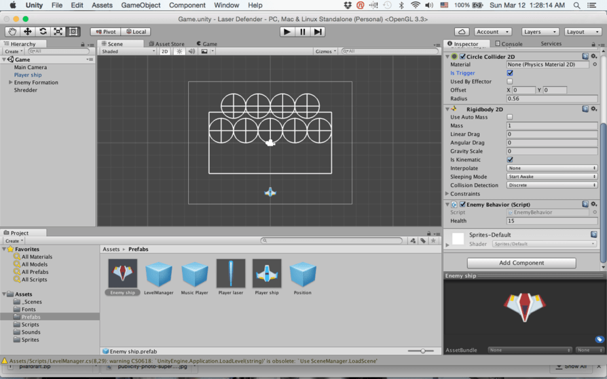Toggle the Is Kinematic checkbox
This screenshot has height=379, width=607.
coord(510,160)
